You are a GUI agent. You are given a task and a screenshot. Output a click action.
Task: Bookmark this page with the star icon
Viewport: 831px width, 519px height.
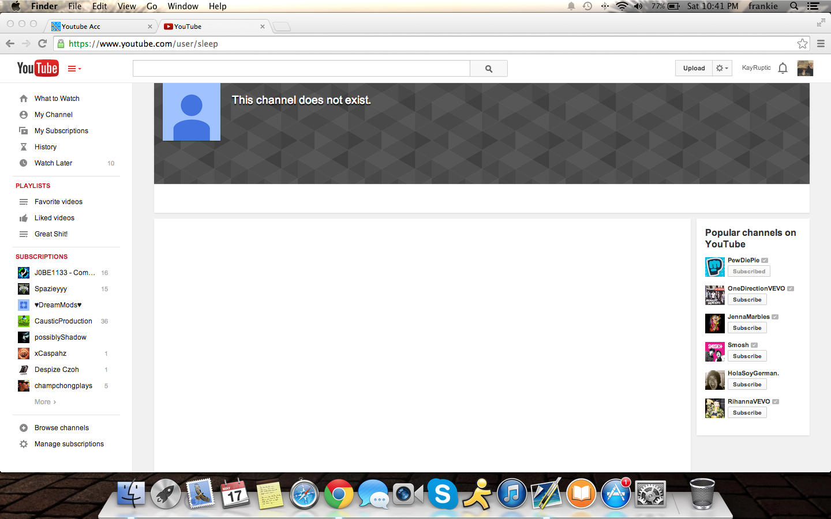tap(802, 44)
